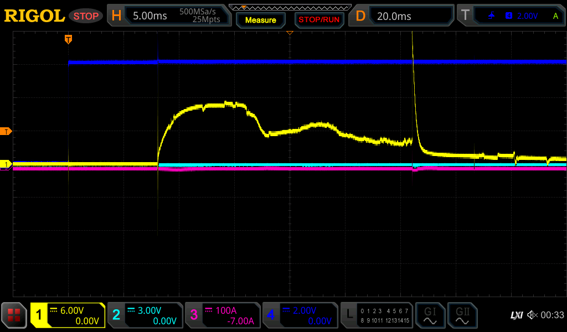The image size is (567, 332).
Task: Click the muted speaker icon
Action: pyautogui.click(x=532, y=315)
